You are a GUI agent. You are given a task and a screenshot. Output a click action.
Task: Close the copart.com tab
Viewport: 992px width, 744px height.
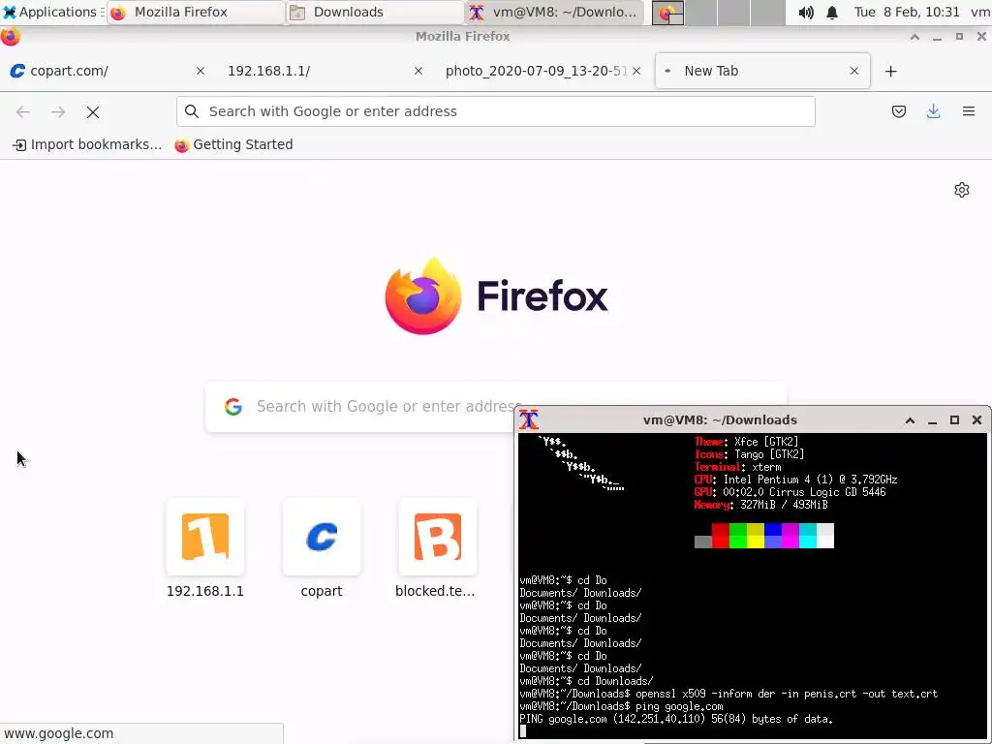[x=201, y=71]
